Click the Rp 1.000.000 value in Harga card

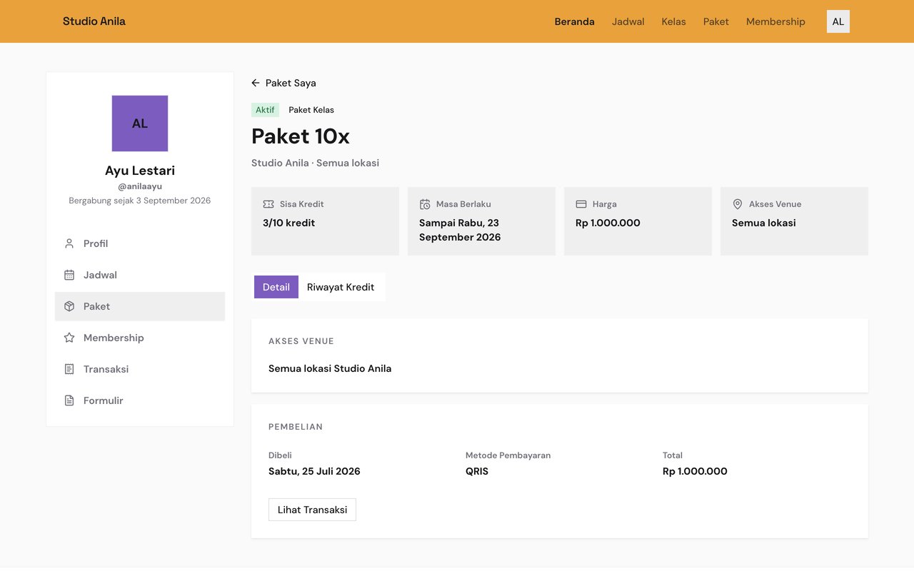(x=608, y=223)
